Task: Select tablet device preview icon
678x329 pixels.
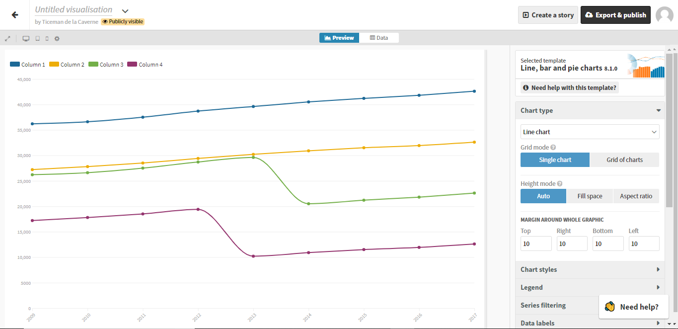Action: coord(37,38)
